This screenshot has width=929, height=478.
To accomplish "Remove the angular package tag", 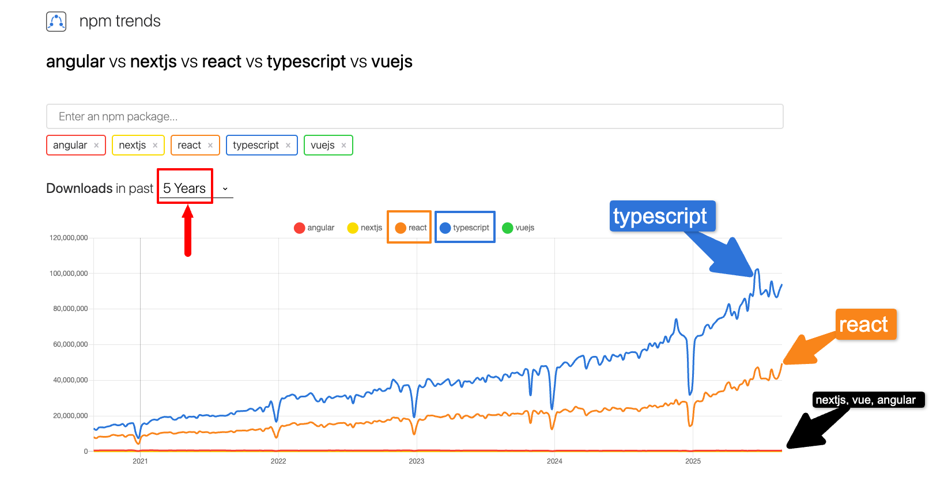I will click(x=96, y=145).
